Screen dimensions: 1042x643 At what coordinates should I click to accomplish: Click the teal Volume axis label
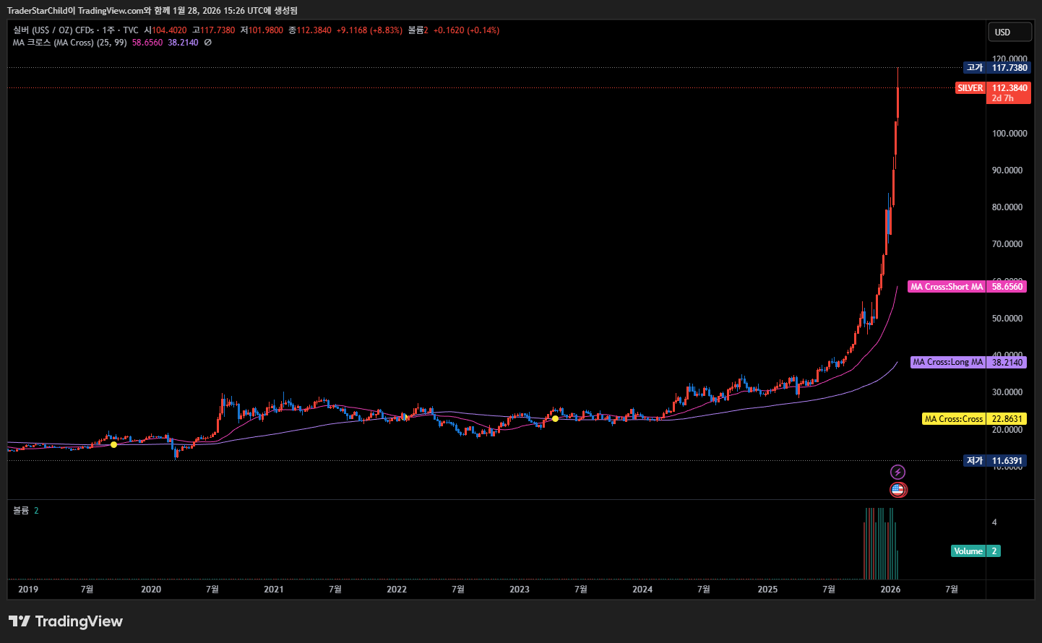point(968,551)
